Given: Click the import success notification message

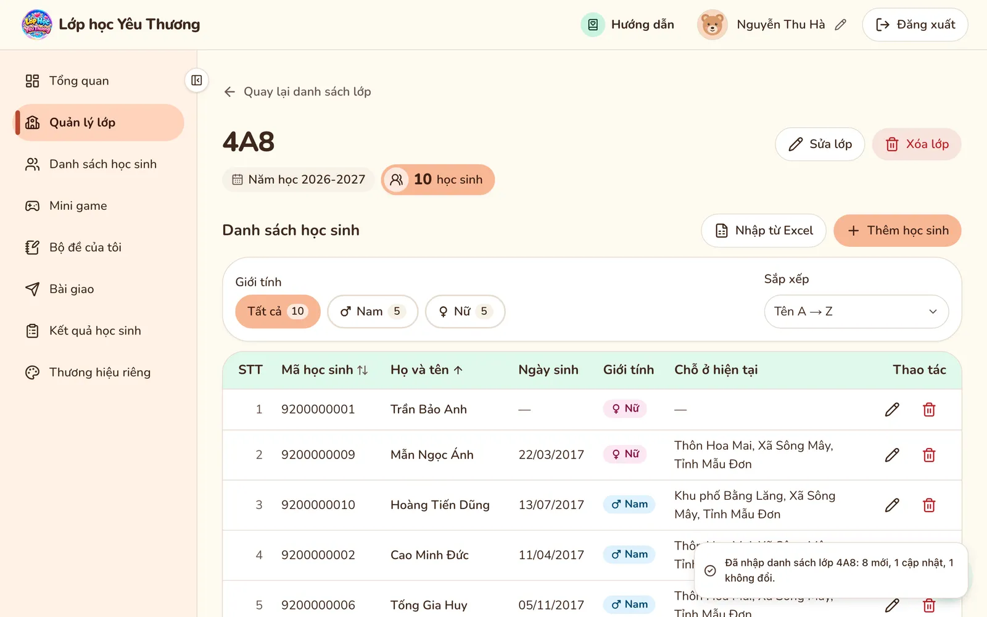Looking at the screenshot, I should tap(831, 570).
